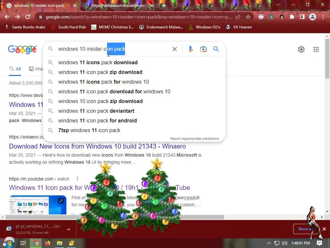Bookmark this page with the star icon
Screen dimensions: 330x248
248,17
